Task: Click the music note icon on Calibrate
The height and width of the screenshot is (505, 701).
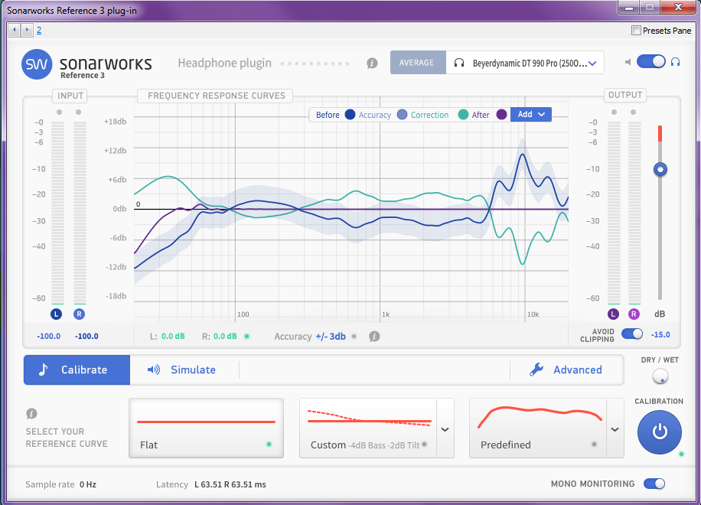Action: 43,370
